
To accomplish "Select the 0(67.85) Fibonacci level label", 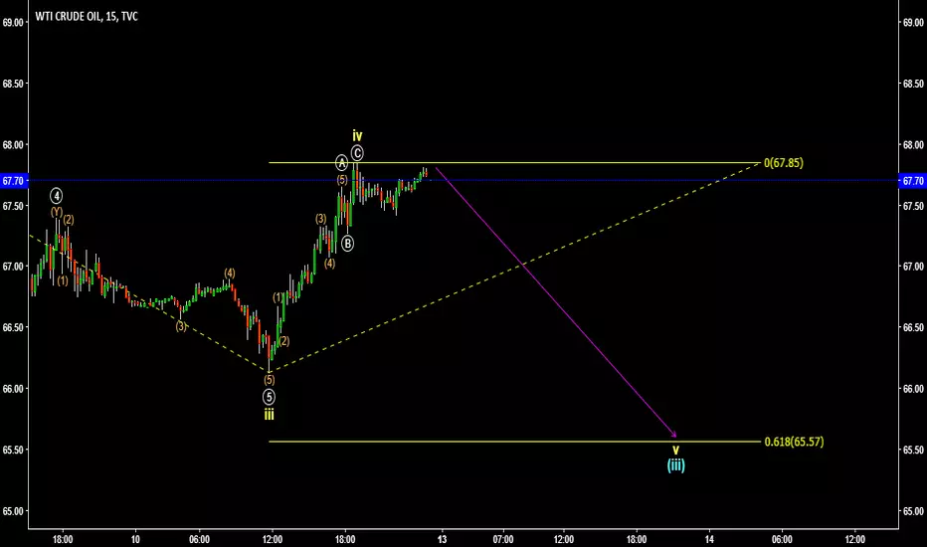I will coord(784,163).
